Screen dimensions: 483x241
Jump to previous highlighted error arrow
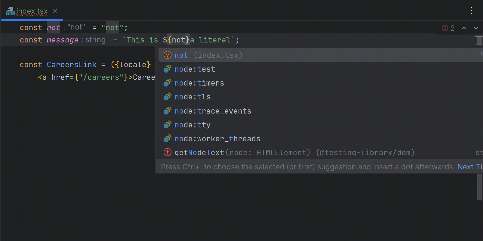coord(464,28)
